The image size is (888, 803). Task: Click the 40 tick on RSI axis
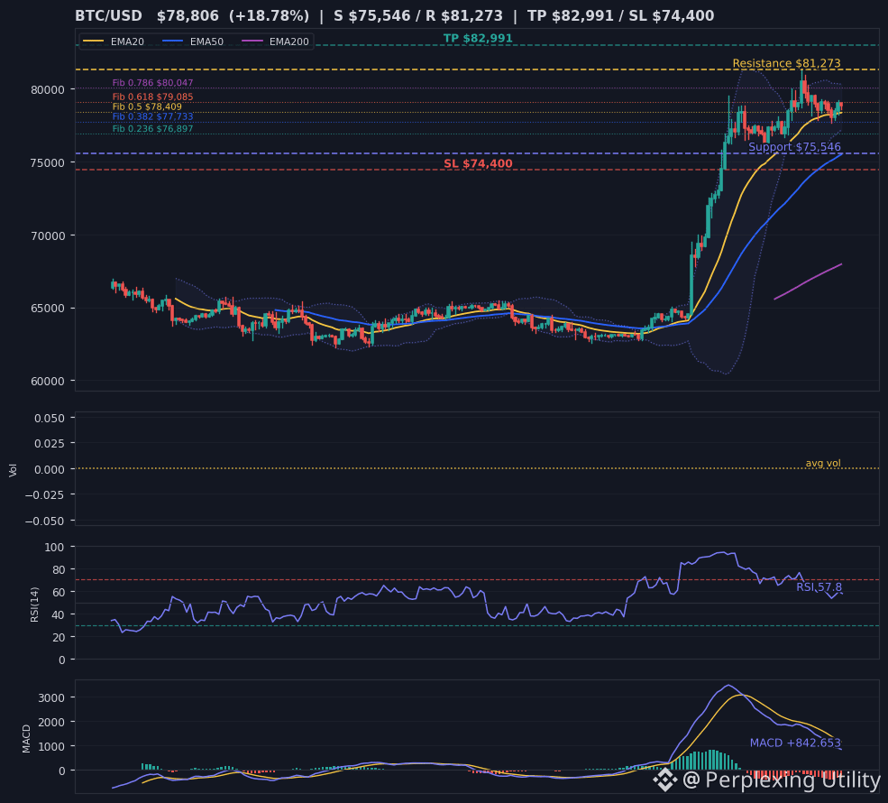pyautogui.click(x=59, y=614)
